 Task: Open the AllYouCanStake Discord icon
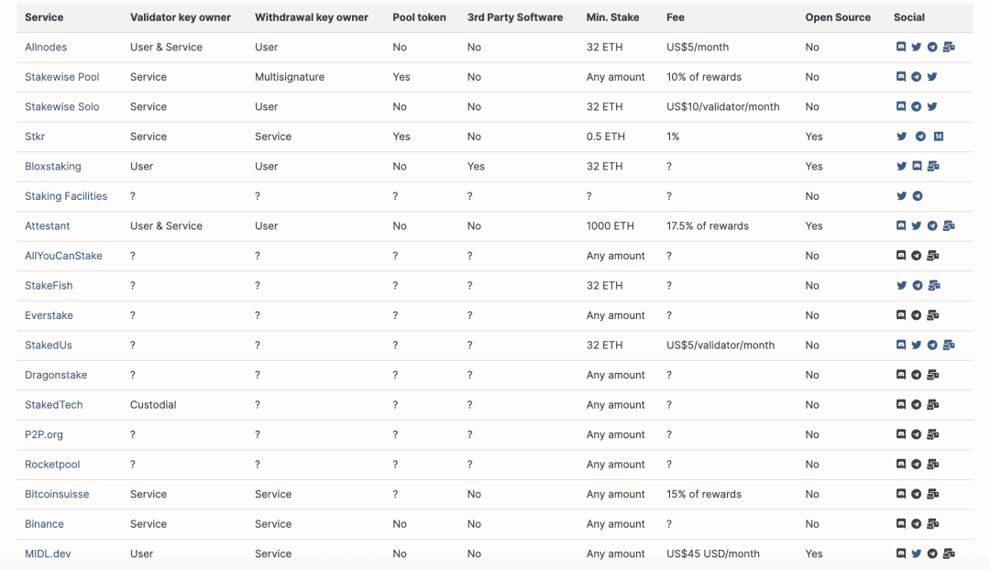tap(901, 256)
